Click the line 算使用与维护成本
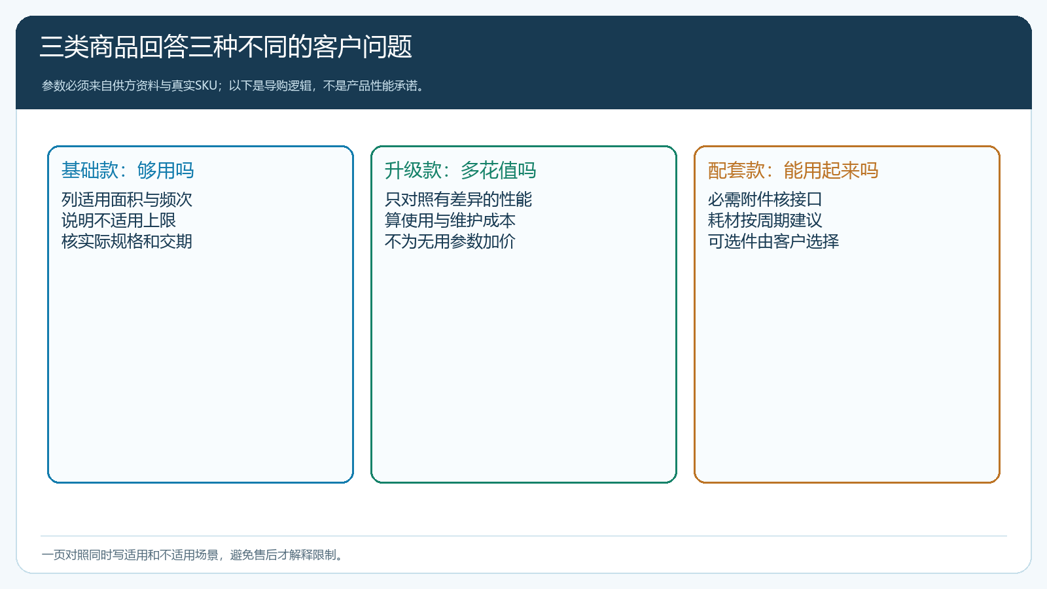Image resolution: width=1047 pixels, height=589 pixels. [450, 221]
